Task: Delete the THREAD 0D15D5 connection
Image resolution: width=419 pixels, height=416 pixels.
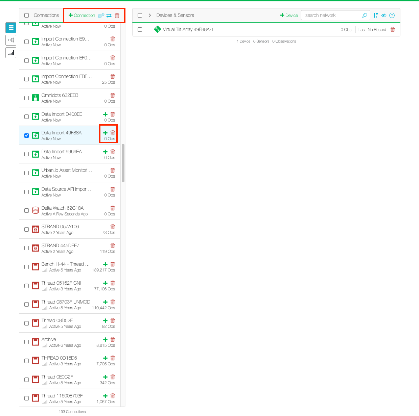Action: tap(113, 358)
